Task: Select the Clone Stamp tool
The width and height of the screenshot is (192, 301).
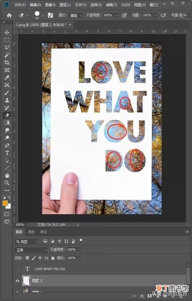Action: pyautogui.click(x=7, y=100)
